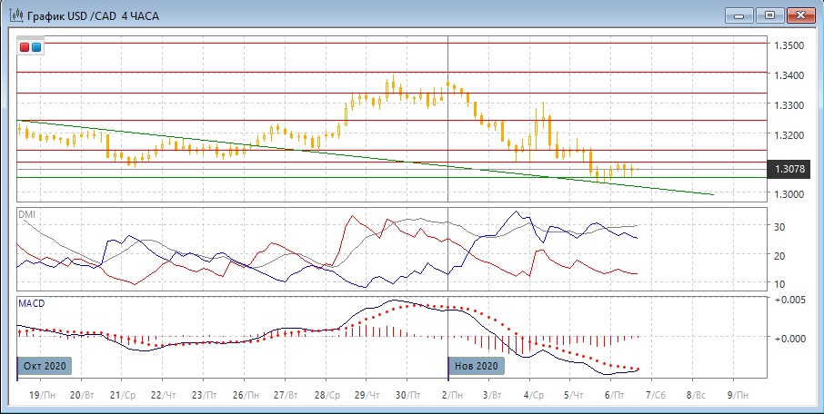Viewport: 824px width, 414px height.
Task: Select the MACD indicator label
Action: (31, 302)
